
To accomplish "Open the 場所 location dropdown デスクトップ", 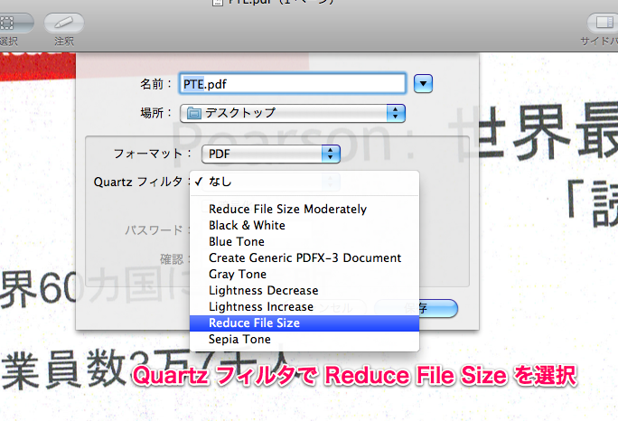I will pyautogui.click(x=293, y=114).
